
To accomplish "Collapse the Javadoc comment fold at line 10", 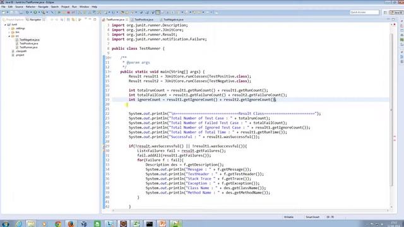I will point(110,58).
